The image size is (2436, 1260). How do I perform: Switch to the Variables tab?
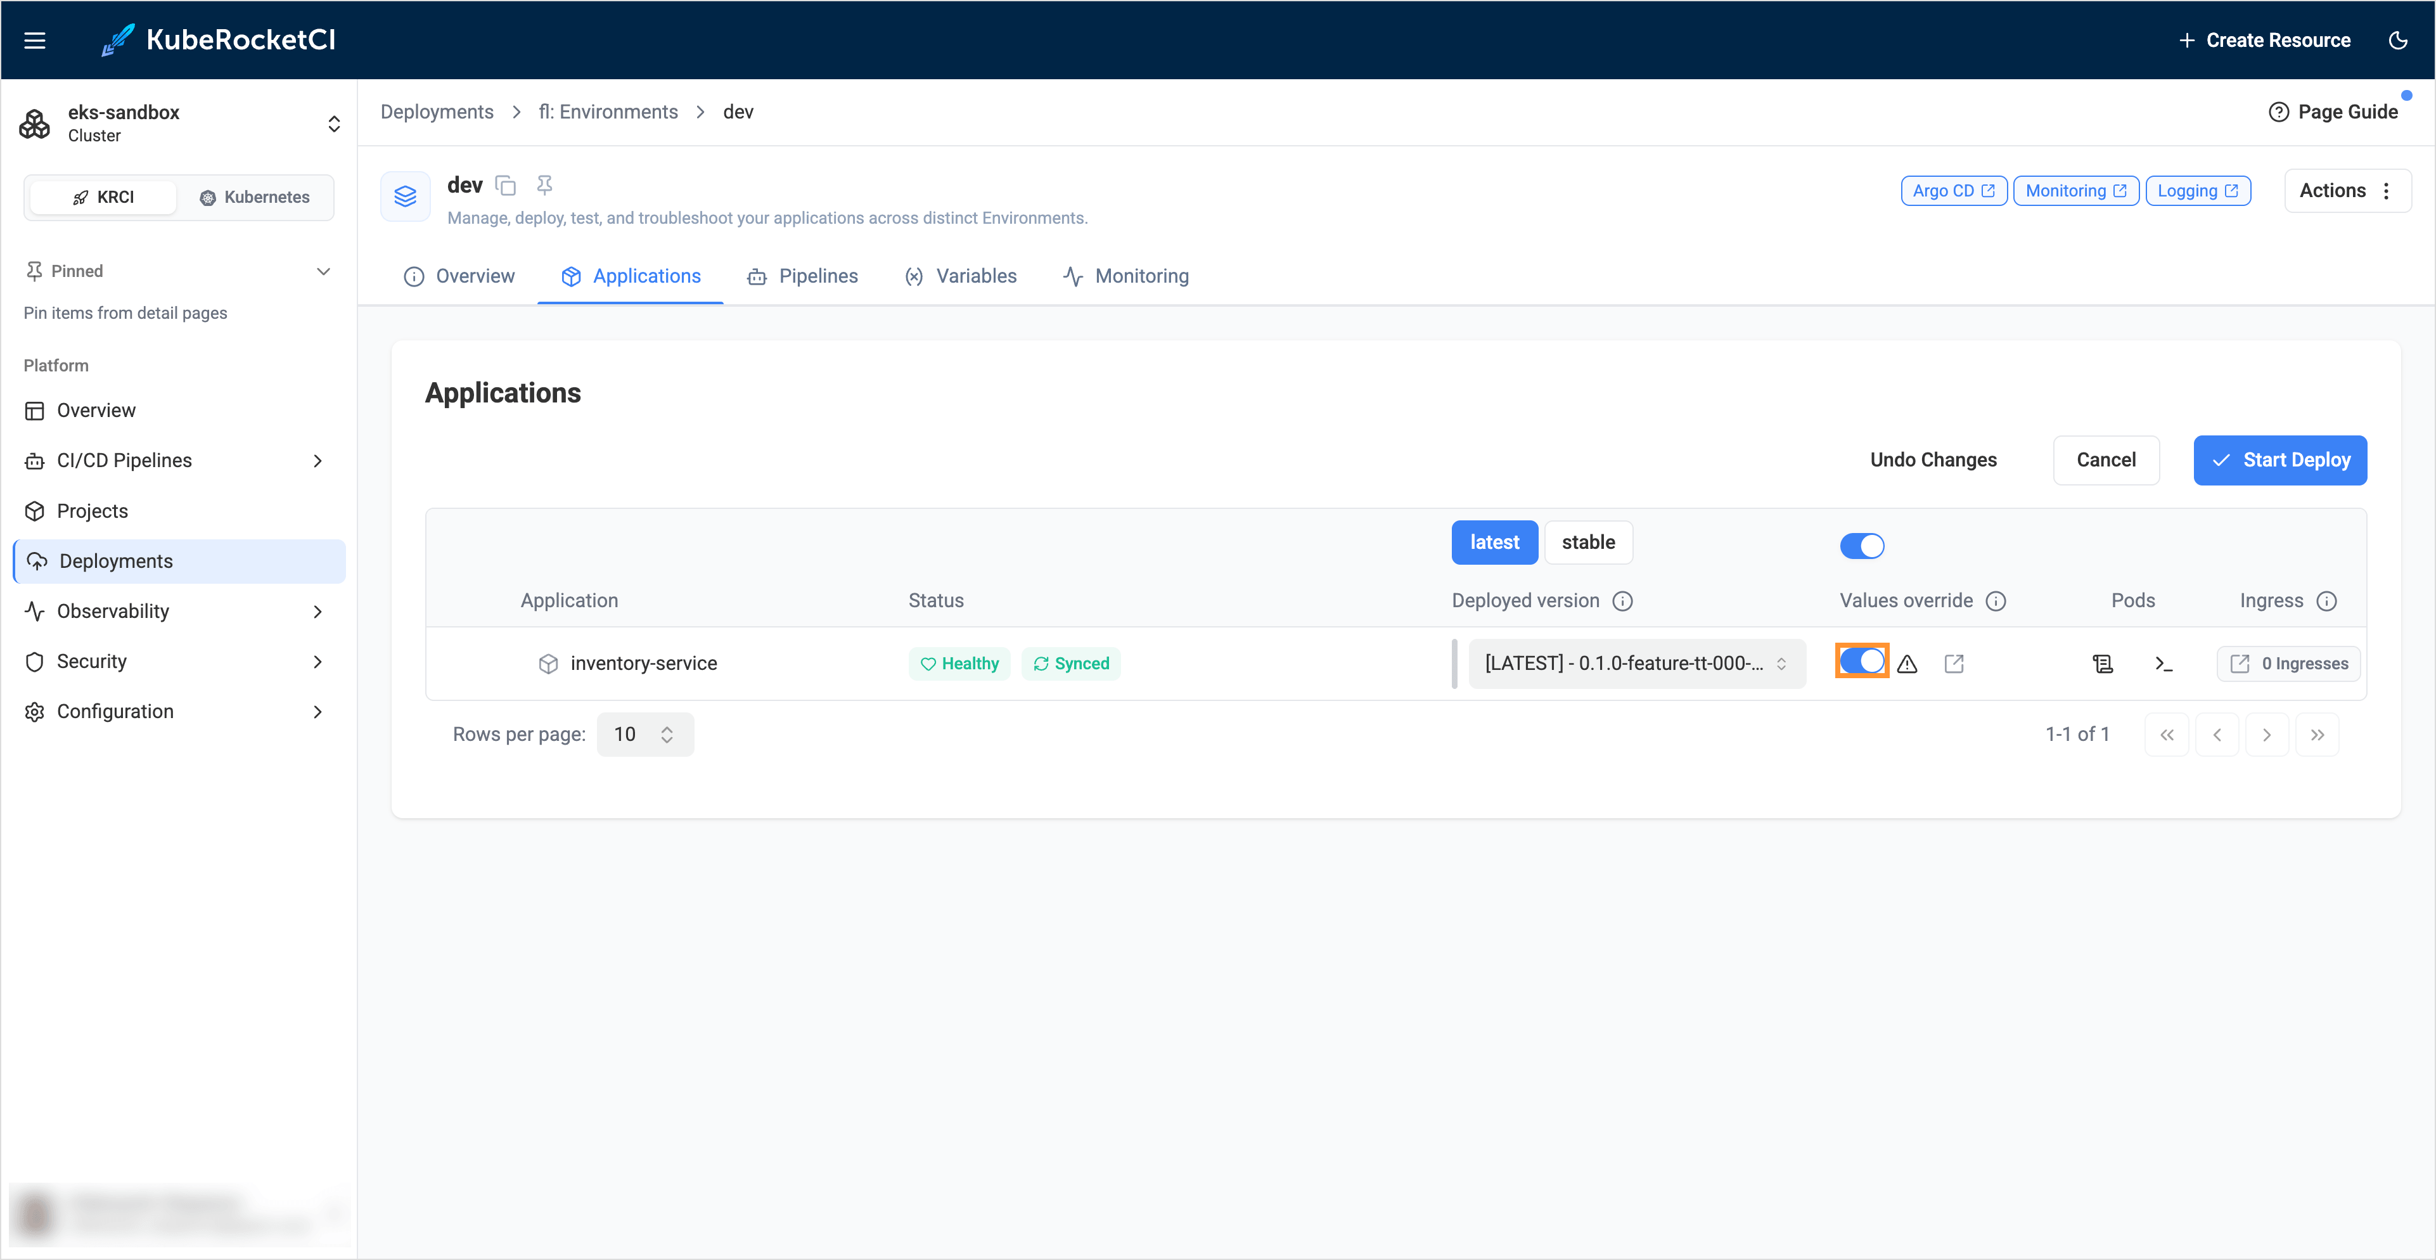pos(961,276)
